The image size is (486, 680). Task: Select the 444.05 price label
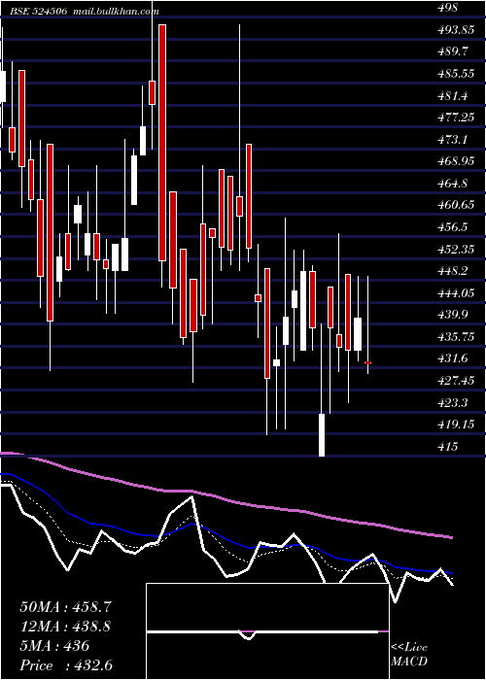click(456, 293)
